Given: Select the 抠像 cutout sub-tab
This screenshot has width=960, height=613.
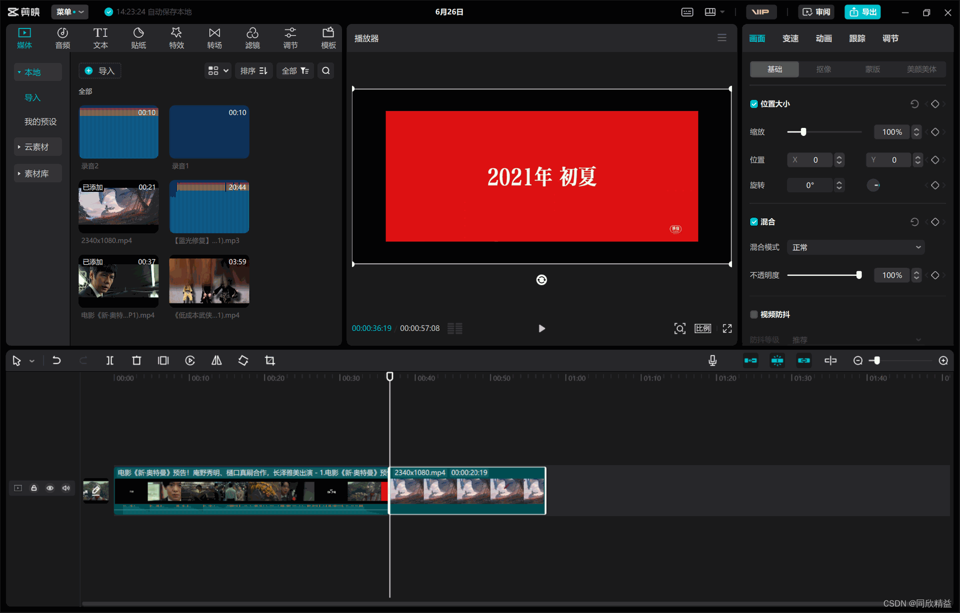Looking at the screenshot, I should 823,69.
